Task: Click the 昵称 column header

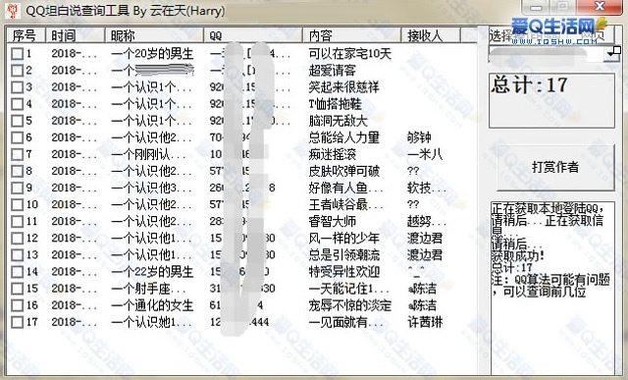Action: (155, 35)
